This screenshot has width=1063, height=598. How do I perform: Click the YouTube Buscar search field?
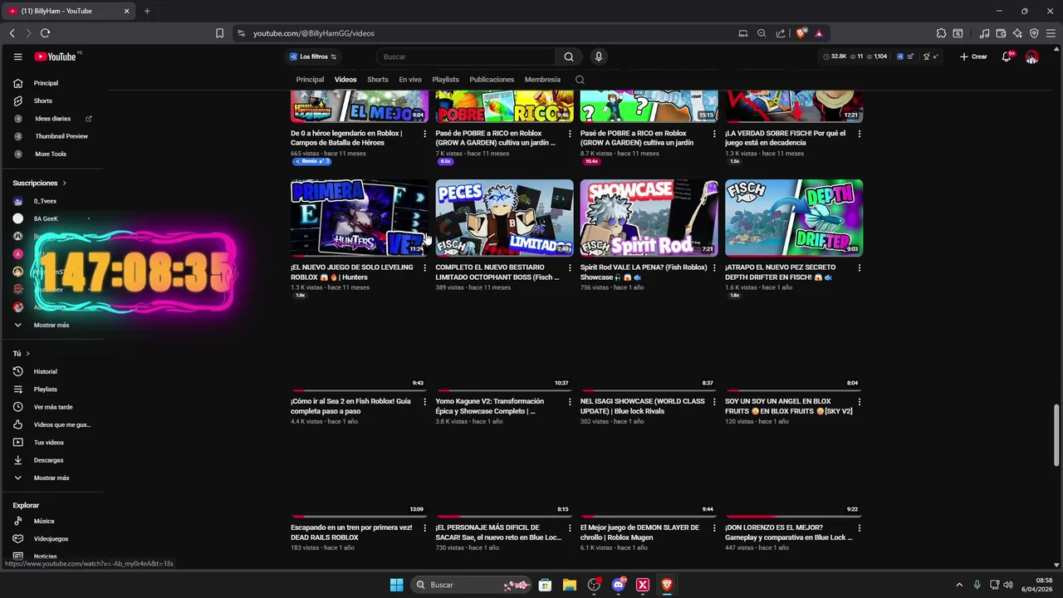pos(466,56)
